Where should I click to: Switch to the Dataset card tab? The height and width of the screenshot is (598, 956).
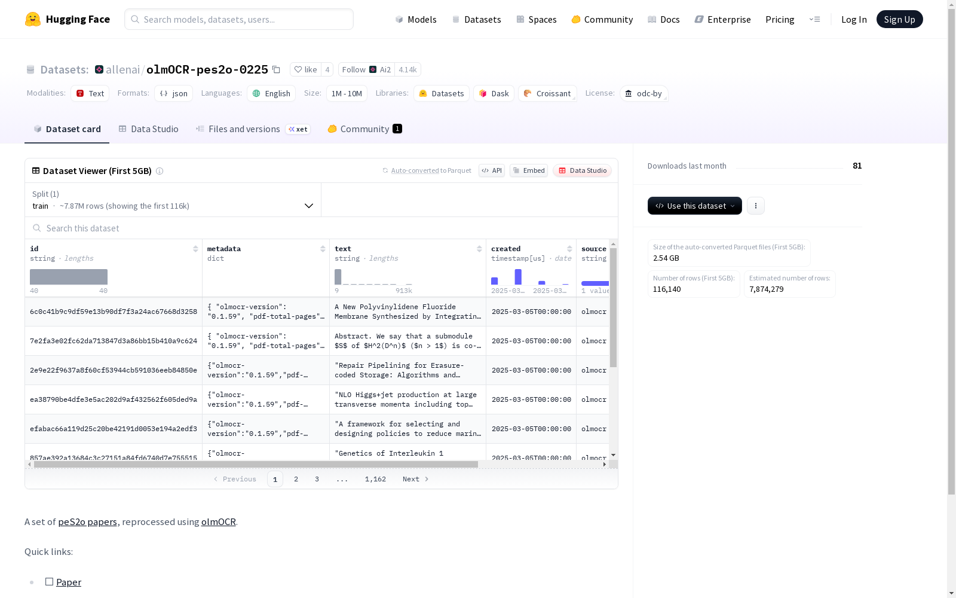point(67,129)
